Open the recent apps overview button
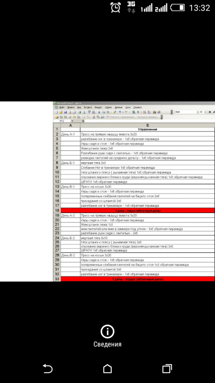This screenshot has width=215, height=383. [167, 369]
